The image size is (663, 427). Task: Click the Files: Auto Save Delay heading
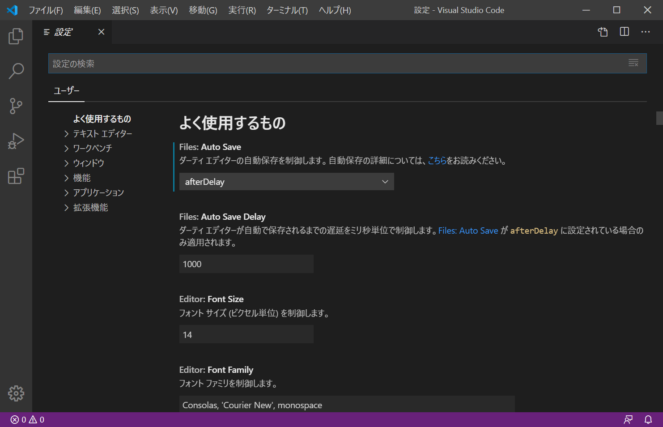point(222,217)
